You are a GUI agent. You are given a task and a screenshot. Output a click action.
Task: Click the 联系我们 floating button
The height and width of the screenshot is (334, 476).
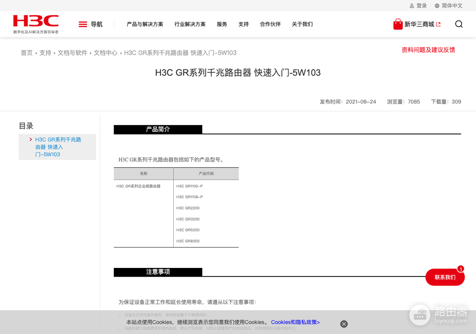point(445,277)
